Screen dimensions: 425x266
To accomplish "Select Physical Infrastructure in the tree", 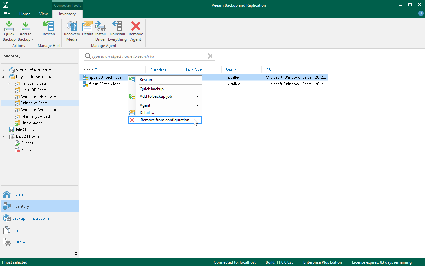I will pyautogui.click(x=35, y=77).
